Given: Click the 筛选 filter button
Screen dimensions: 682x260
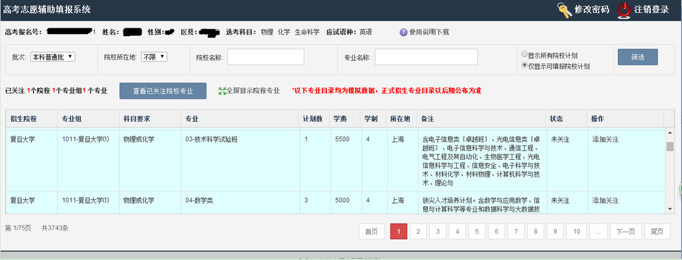Looking at the screenshot, I should (x=637, y=57).
